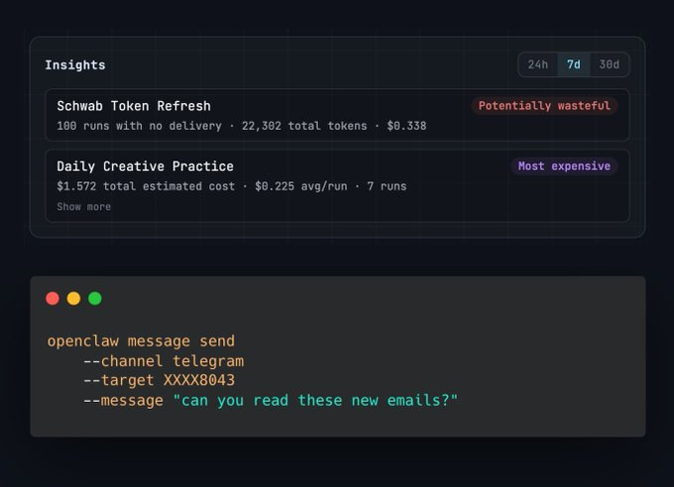
Task: Expand Daily Creative Practice with Show more
Action: (84, 207)
